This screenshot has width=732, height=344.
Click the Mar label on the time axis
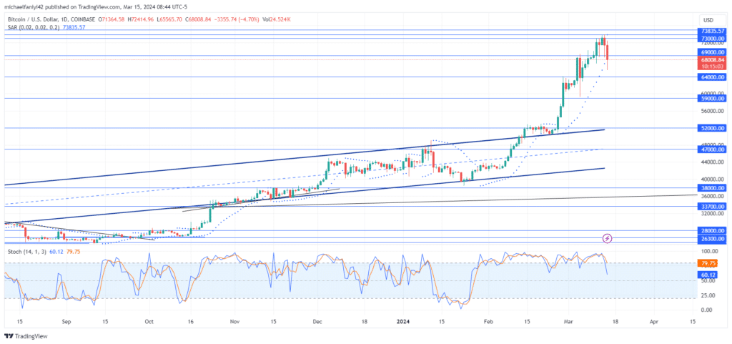click(569, 322)
